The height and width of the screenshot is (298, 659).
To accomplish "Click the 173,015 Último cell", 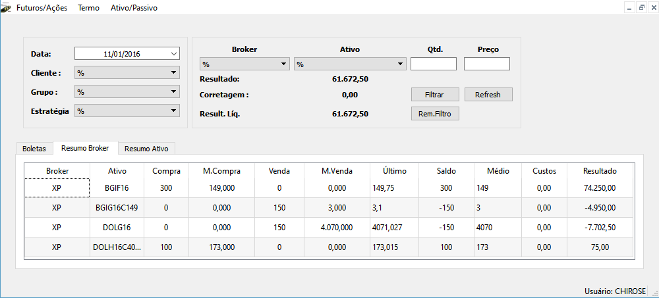I will pyautogui.click(x=395, y=247).
